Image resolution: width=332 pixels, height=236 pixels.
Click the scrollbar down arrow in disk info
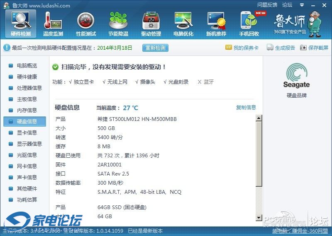pos(259,218)
